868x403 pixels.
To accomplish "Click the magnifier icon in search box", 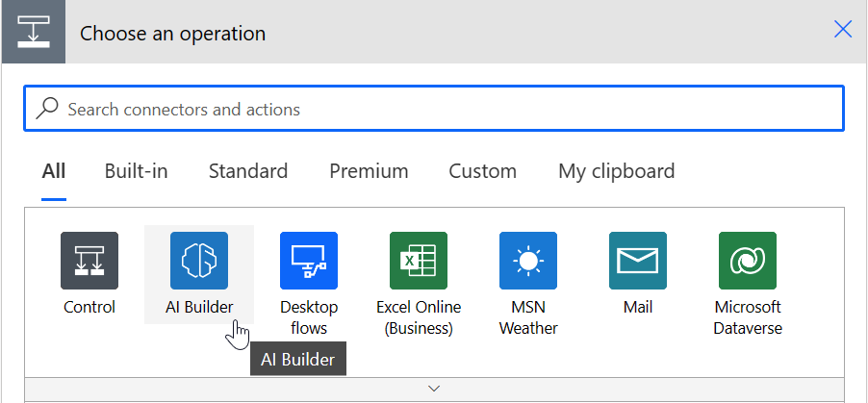I will point(47,109).
